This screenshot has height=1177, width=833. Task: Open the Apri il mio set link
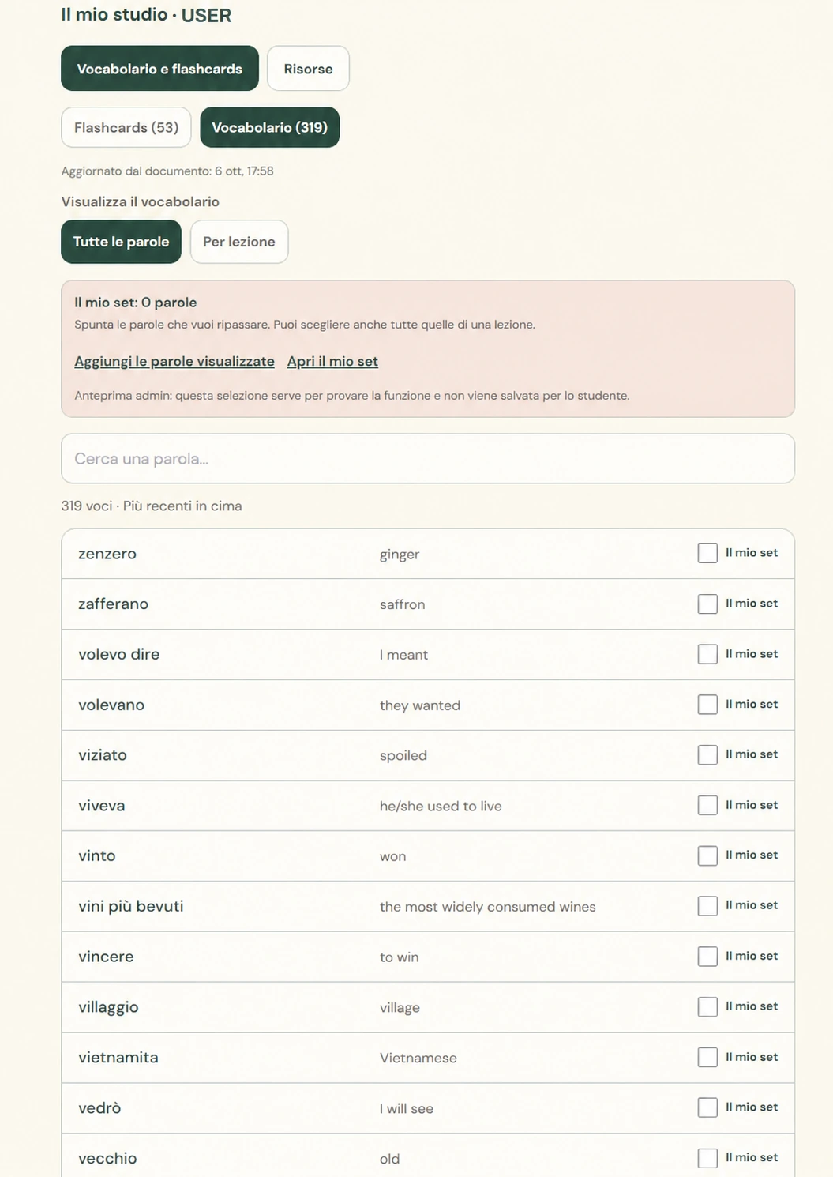pyautogui.click(x=332, y=361)
